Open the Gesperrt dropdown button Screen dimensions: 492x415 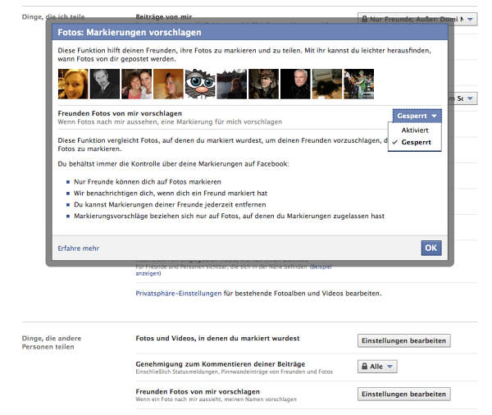[417, 116]
